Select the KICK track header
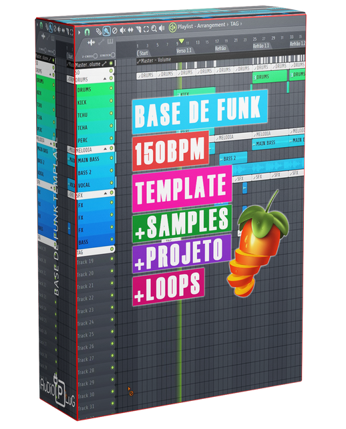The image size is (346, 429). [x=95, y=102]
